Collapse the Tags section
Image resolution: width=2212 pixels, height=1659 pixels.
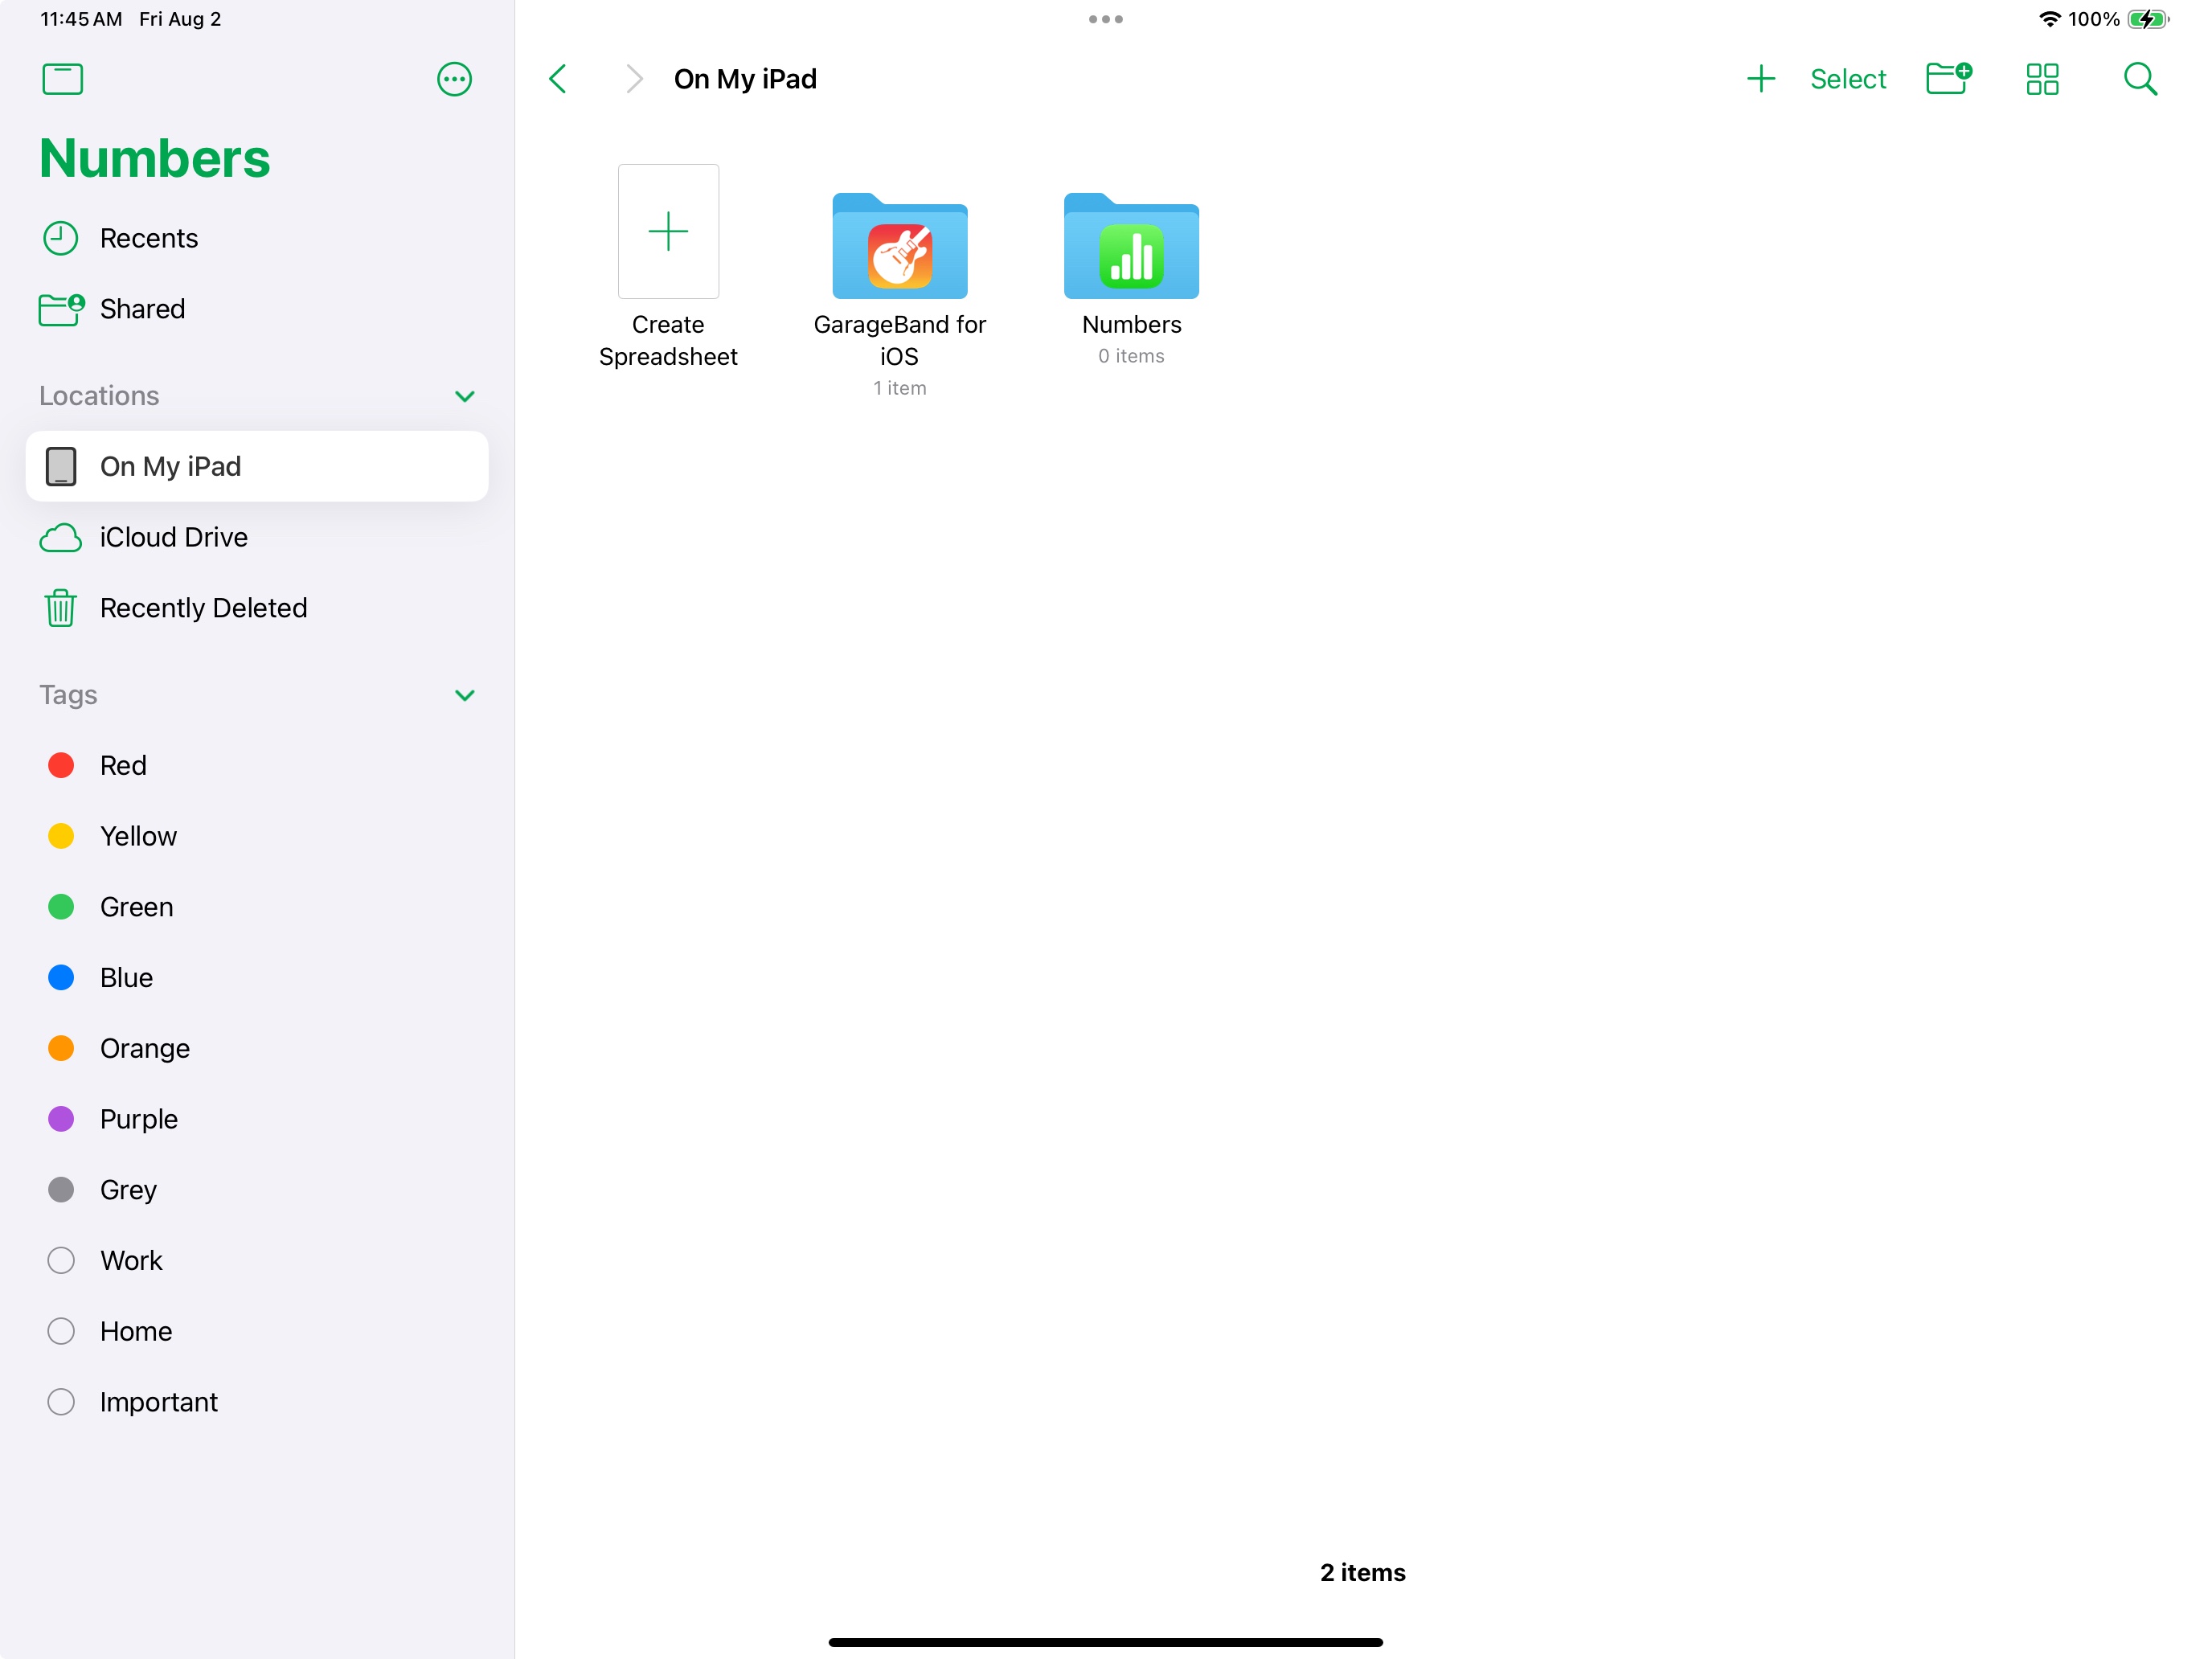[464, 695]
